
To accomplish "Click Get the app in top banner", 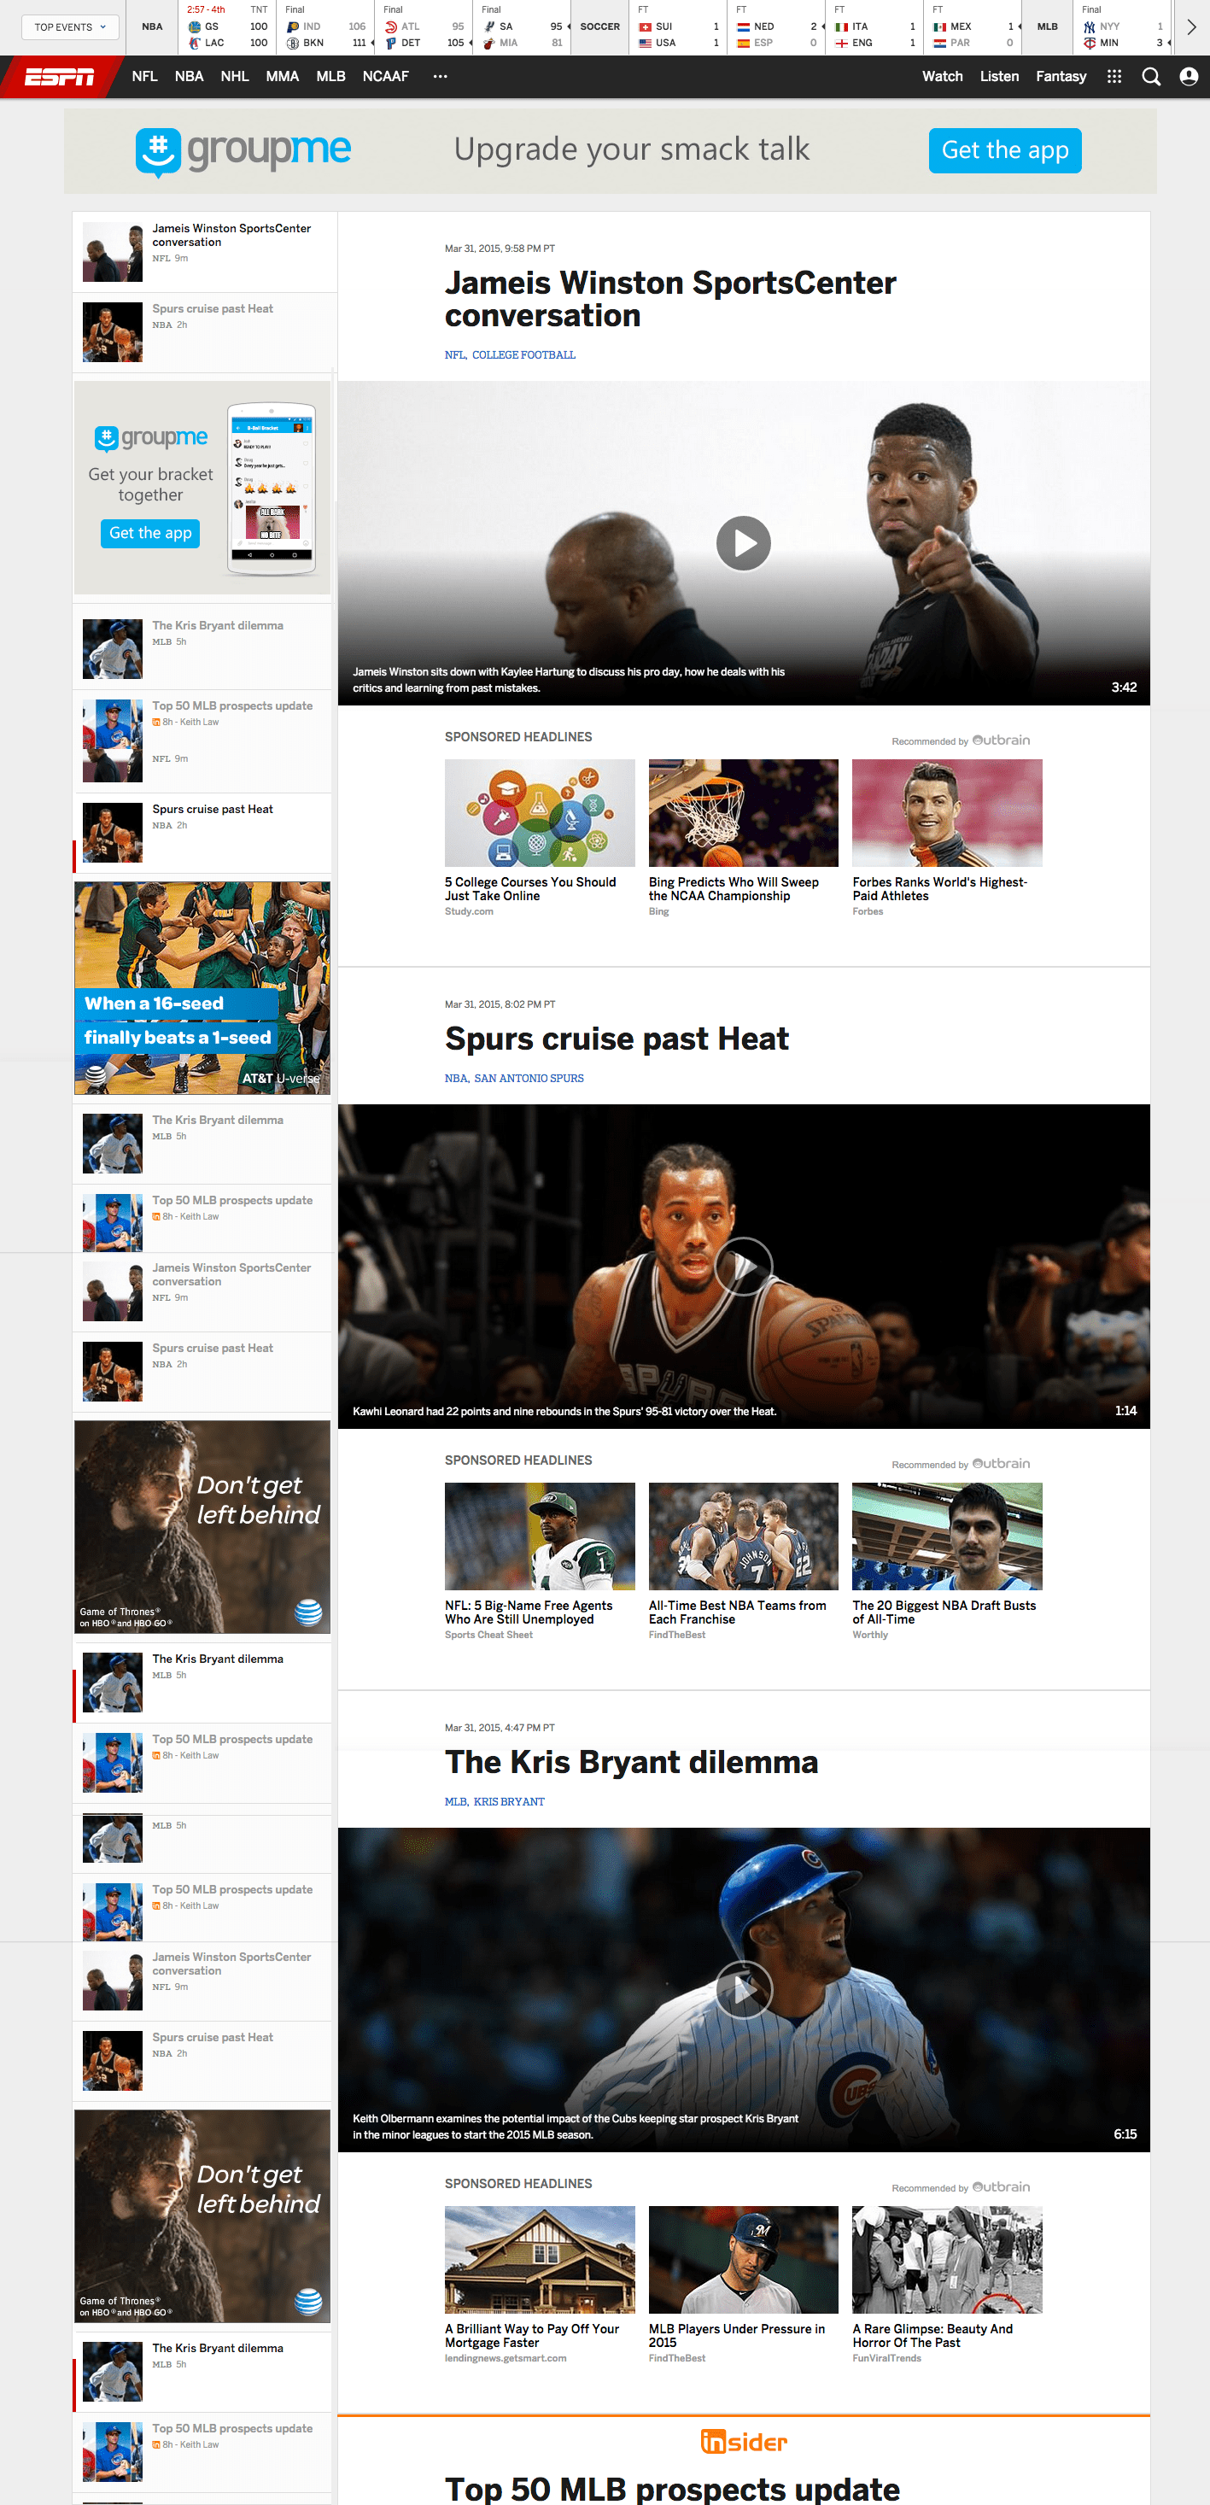I will 1005,150.
